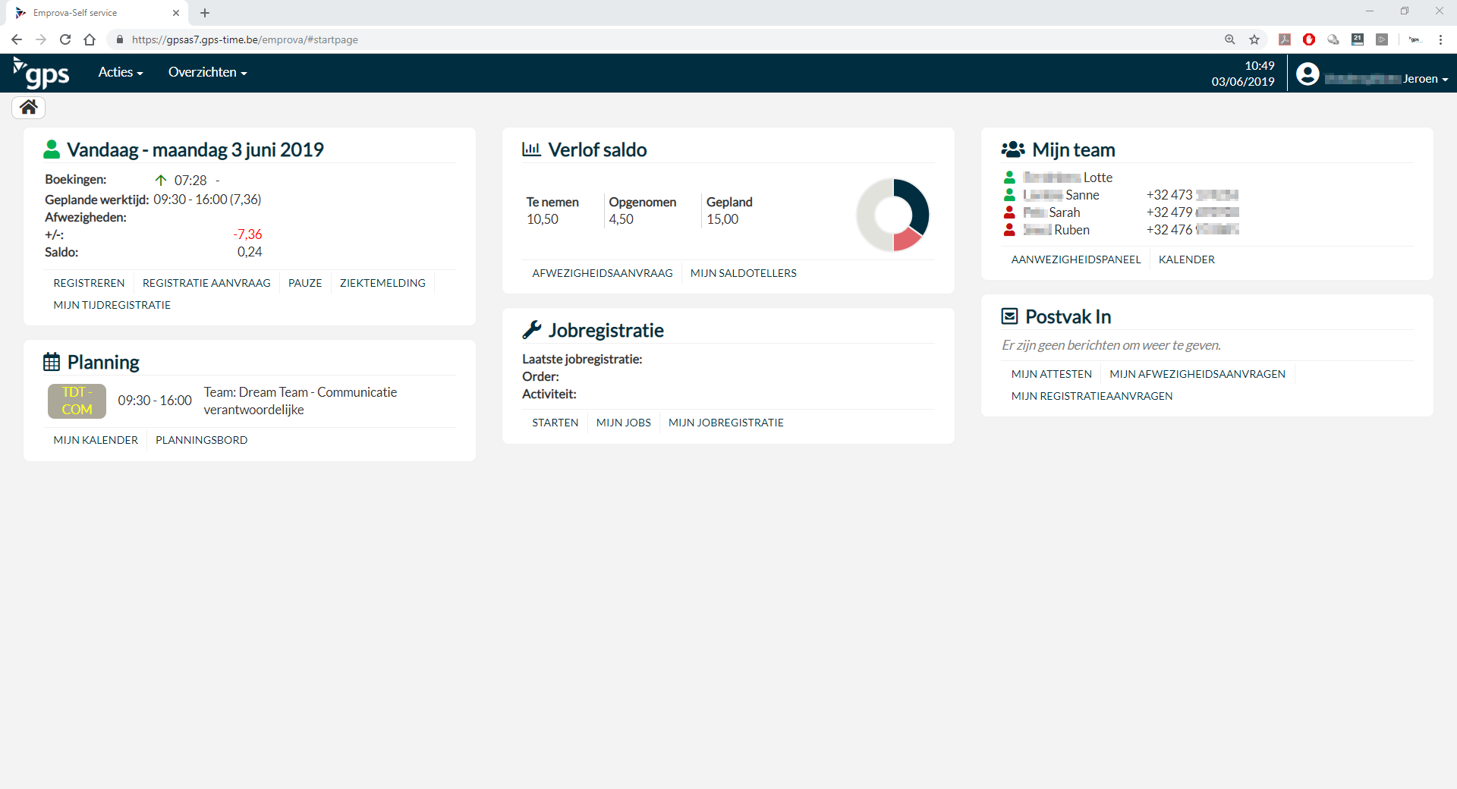
Task: Click the REGISTREREN link
Action: [89, 283]
